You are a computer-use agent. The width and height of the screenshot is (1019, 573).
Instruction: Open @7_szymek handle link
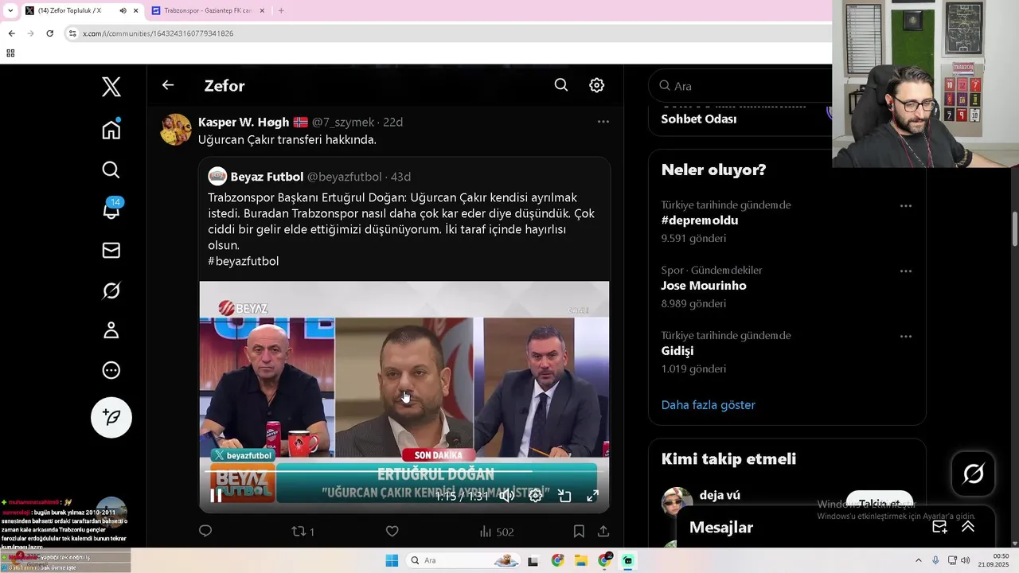point(343,122)
